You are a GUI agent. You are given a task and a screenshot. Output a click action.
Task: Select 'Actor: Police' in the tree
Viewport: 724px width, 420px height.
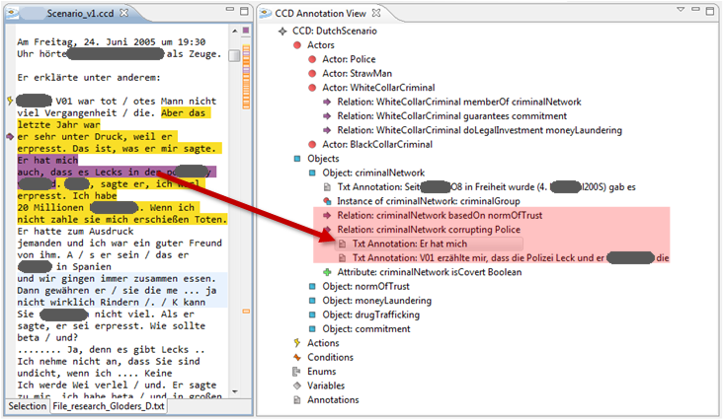(x=349, y=59)
